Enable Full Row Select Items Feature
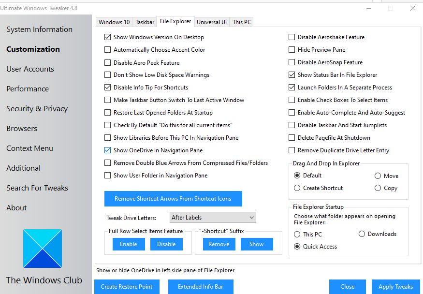This screenshot has width=423, height=294. (x=129, y=244)
